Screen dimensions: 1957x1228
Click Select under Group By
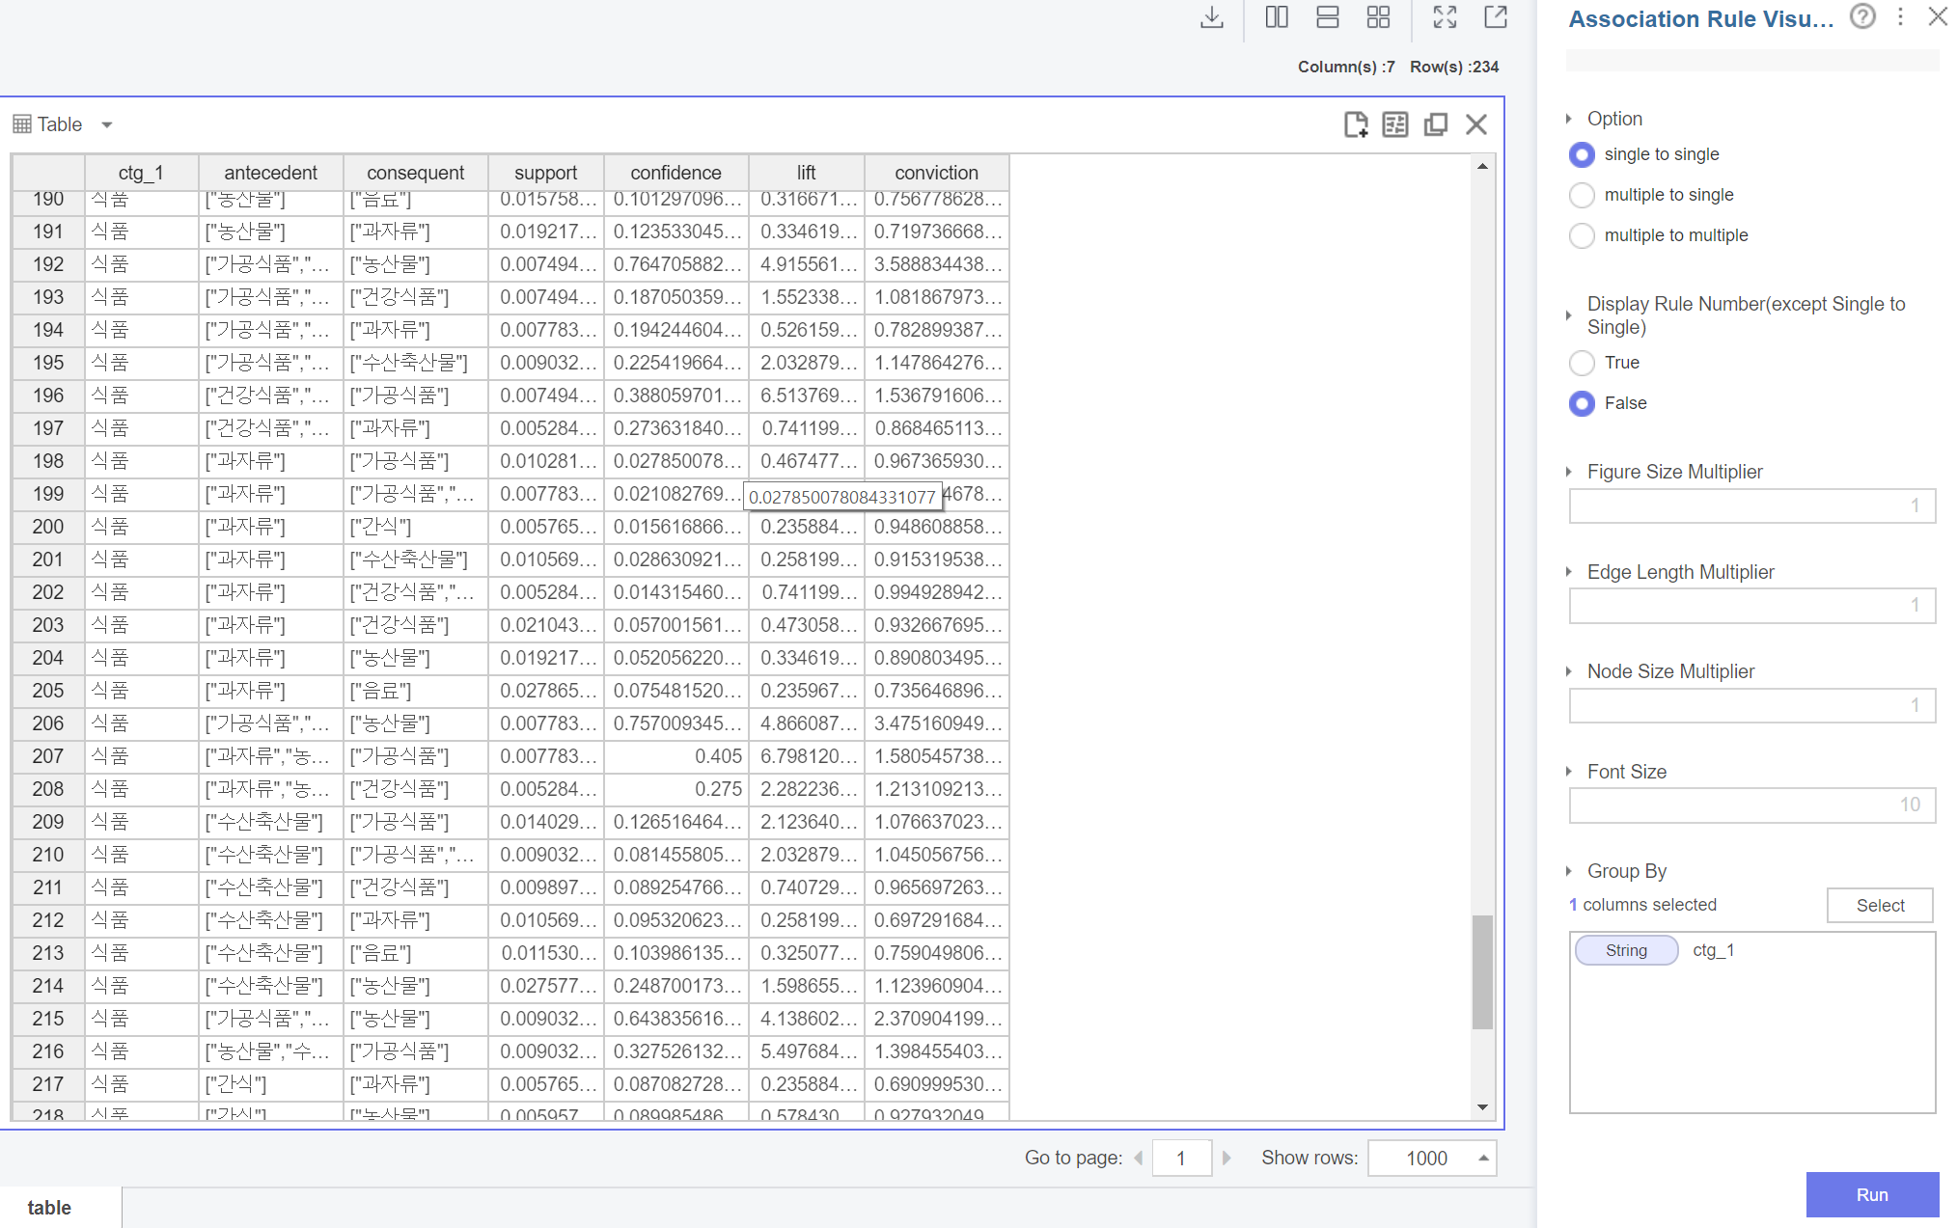(x=1879, y=905)
